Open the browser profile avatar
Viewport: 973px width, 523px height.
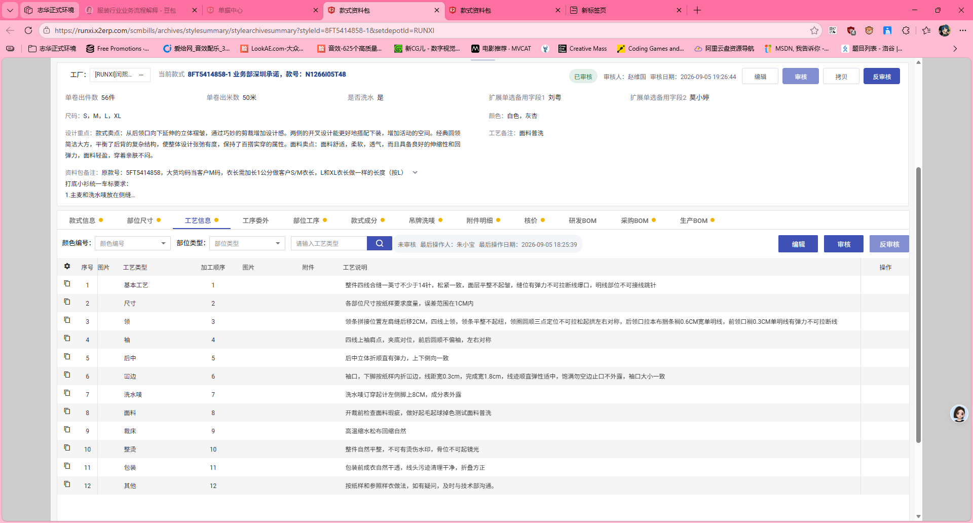[944, 30]
